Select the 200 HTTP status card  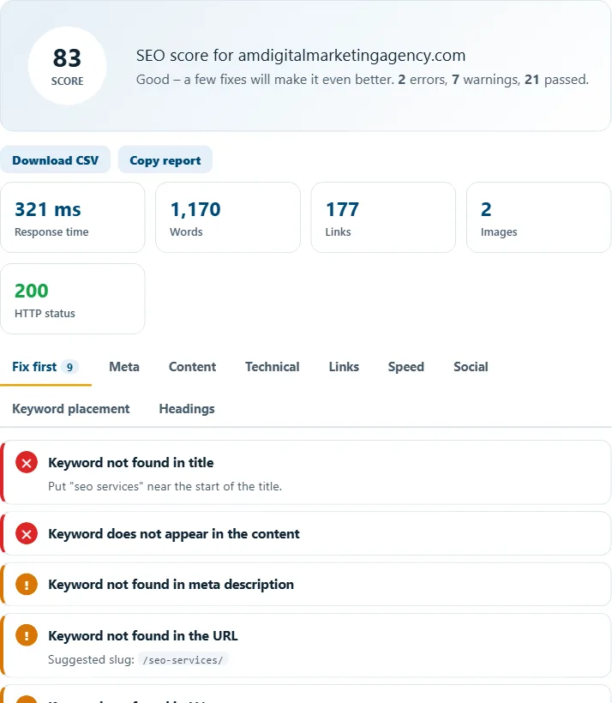(x=73, y=298)
